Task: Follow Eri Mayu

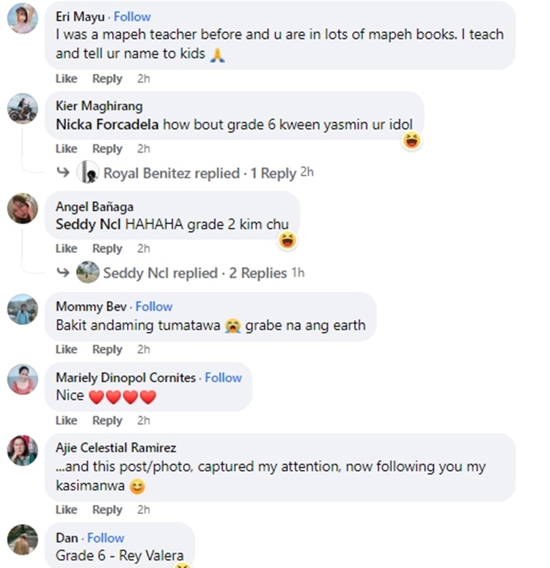Action: click(x=132, y=17)
